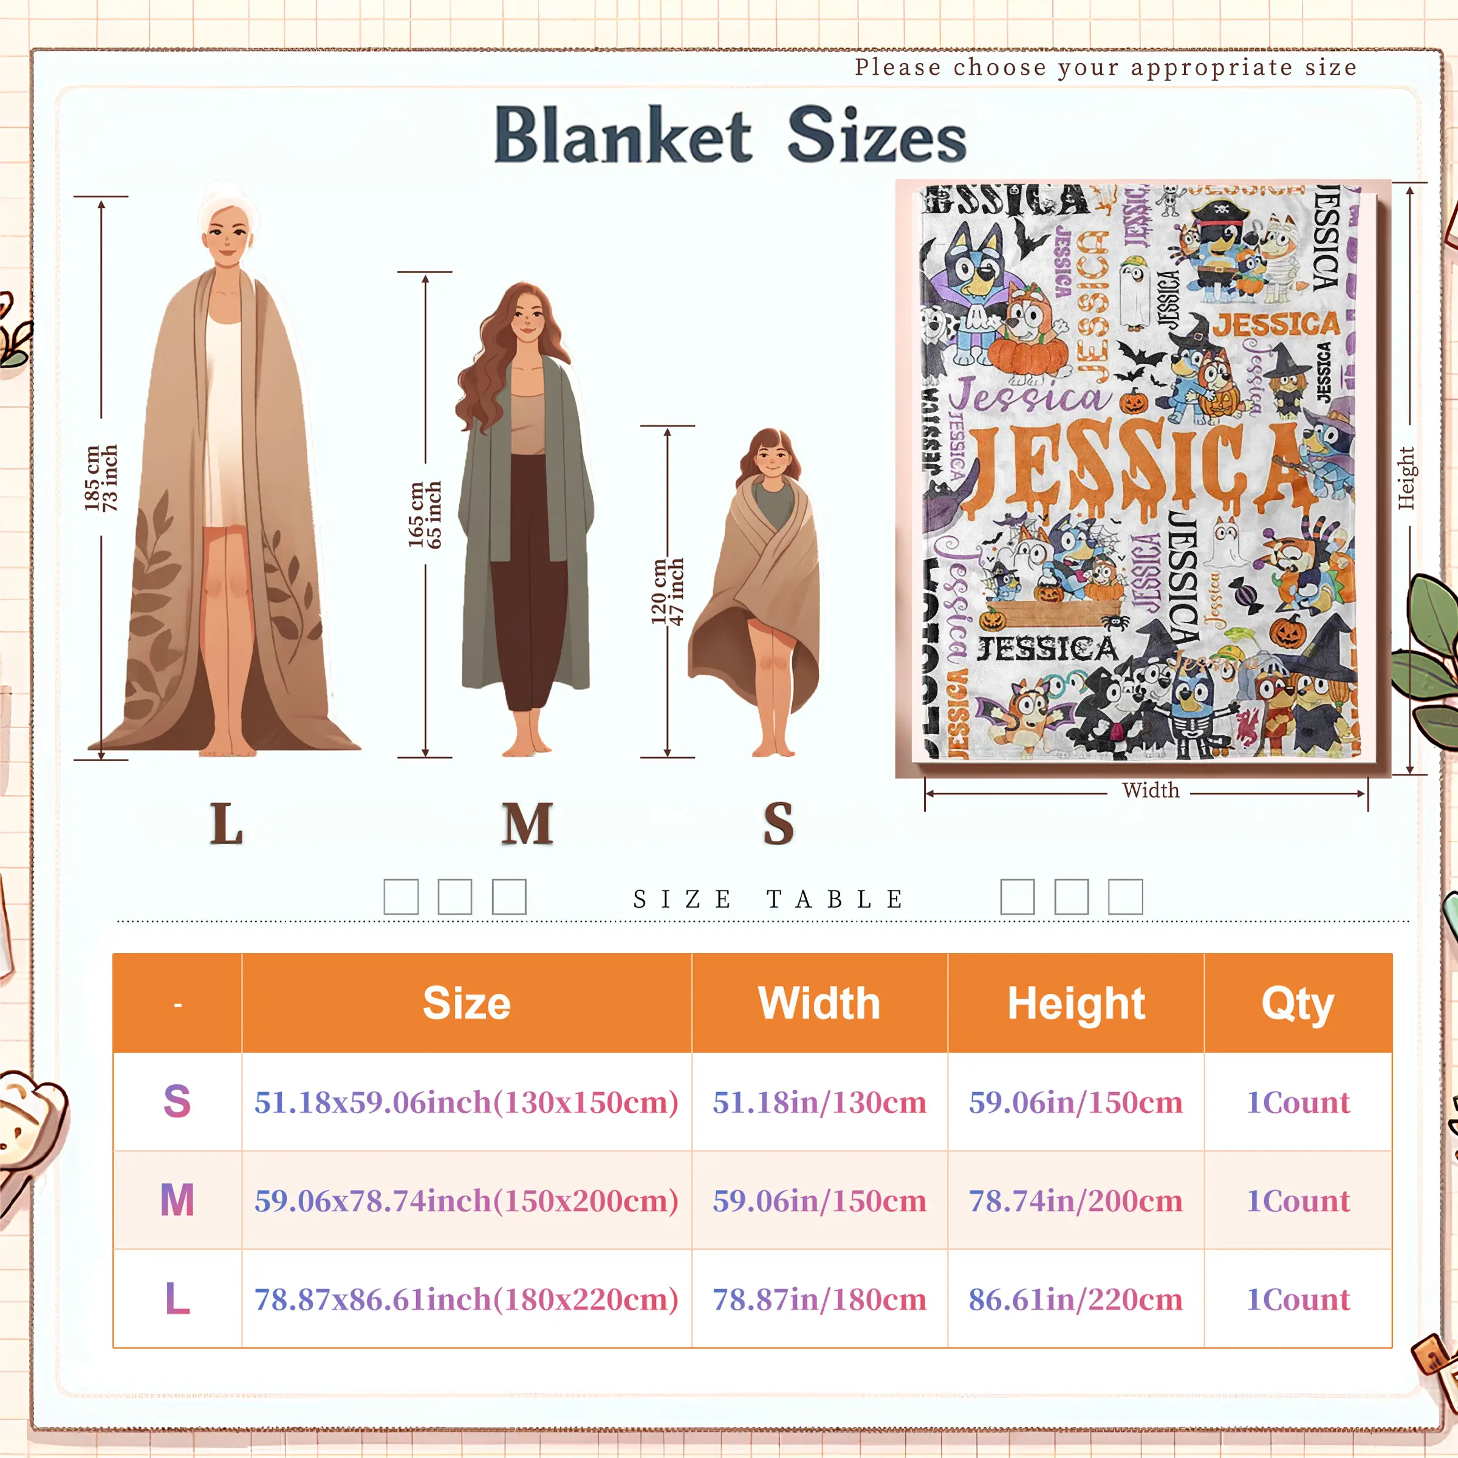Click the Blanket Sizes heading

(x=730, y=136)
